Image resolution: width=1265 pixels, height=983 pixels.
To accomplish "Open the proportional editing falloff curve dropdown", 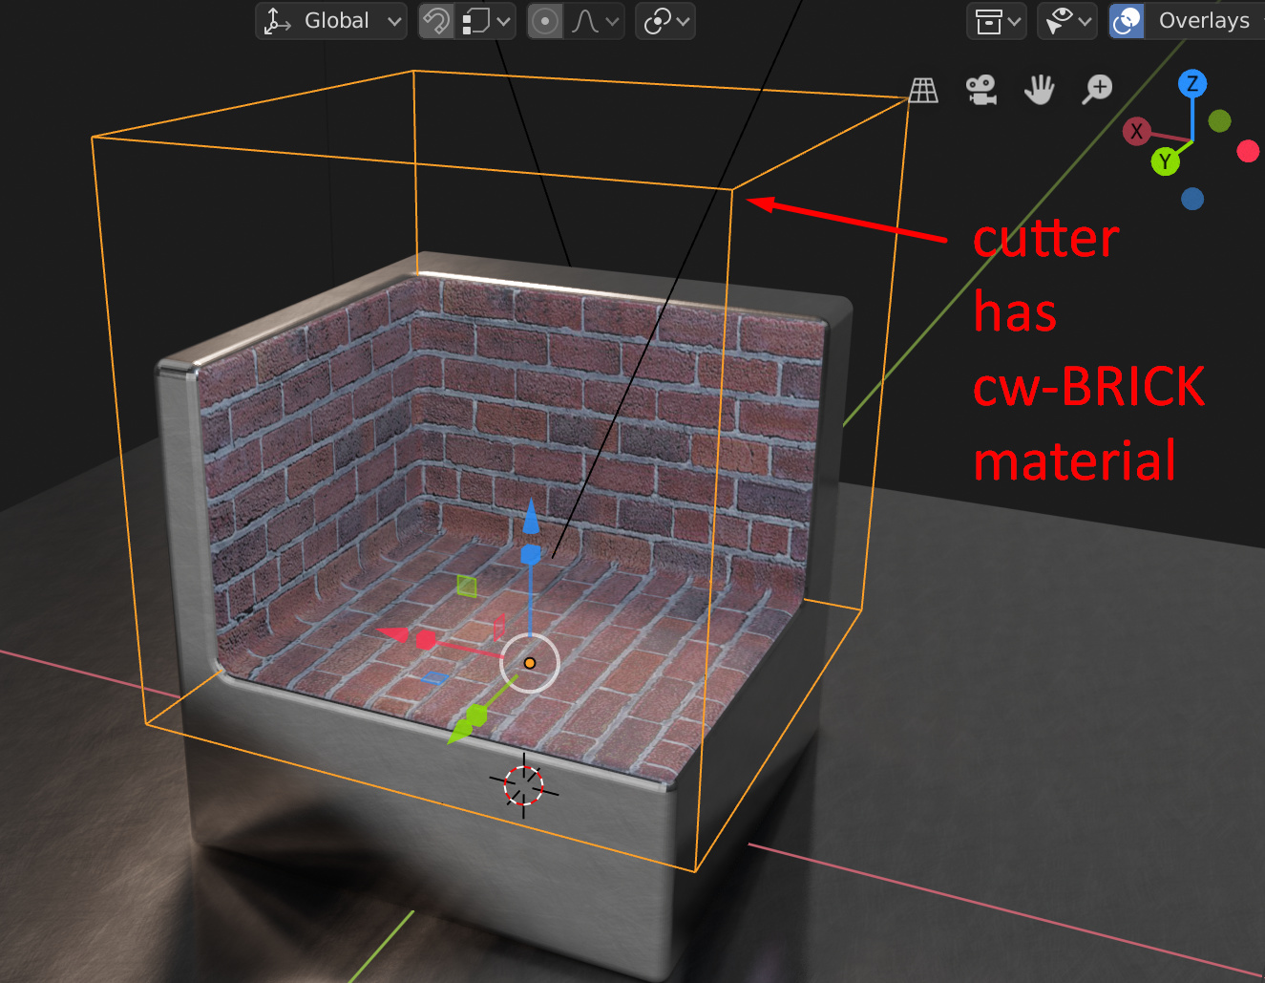I will (594, 20).
